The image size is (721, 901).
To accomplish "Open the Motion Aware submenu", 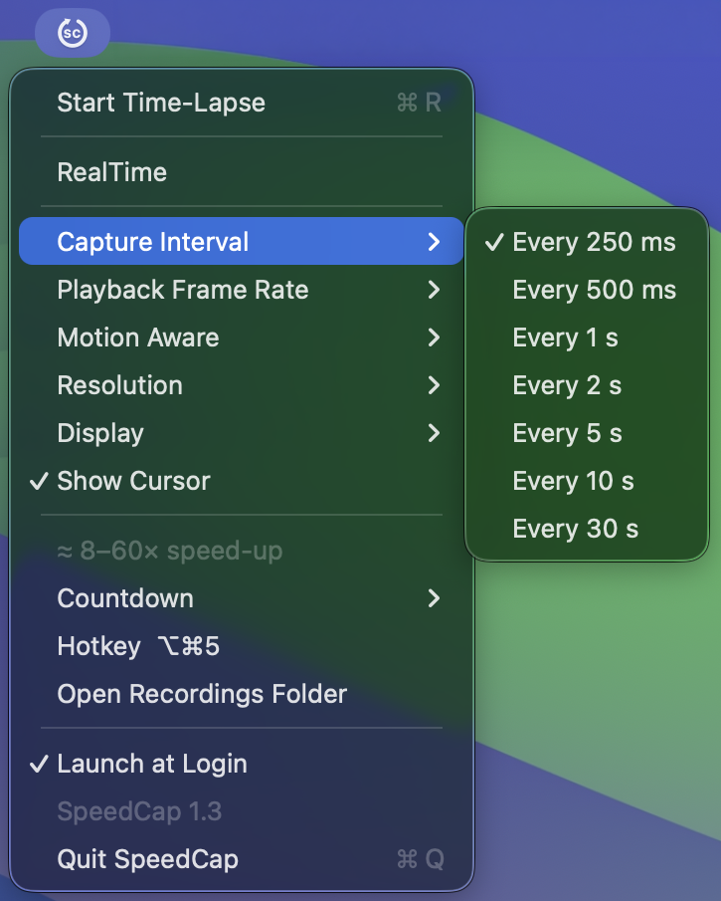I will (241, 338).
